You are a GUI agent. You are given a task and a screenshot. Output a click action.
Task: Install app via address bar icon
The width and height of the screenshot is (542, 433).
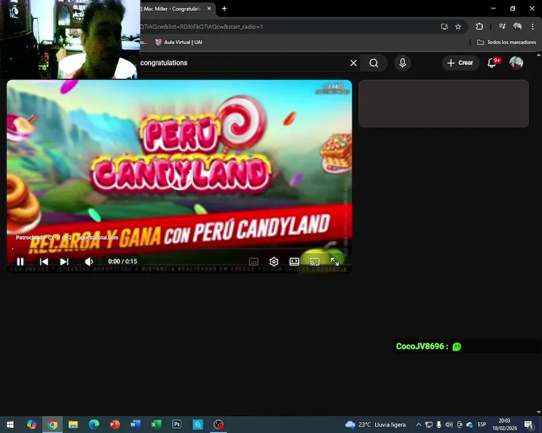pyautogui.click(x=444, y=26)
